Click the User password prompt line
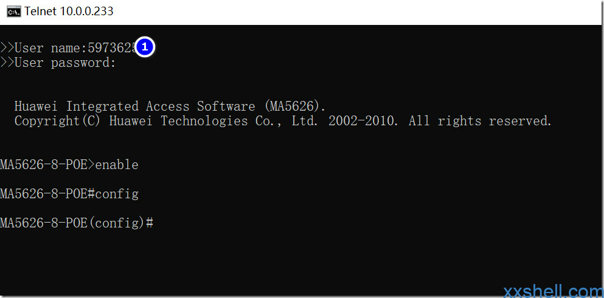This screenshot has width=604, height=298. [x=58, y=63]
